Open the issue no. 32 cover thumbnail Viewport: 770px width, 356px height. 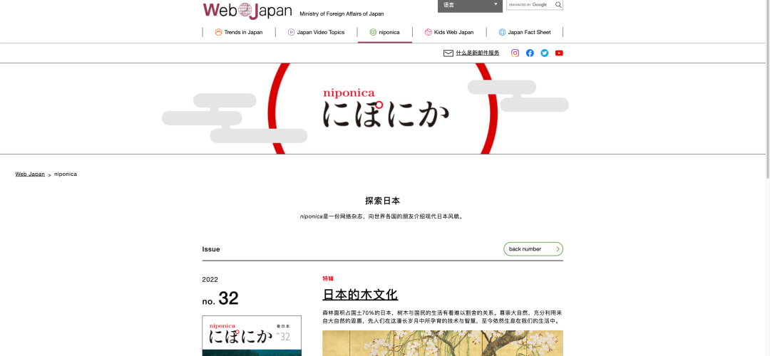(252, 336)
